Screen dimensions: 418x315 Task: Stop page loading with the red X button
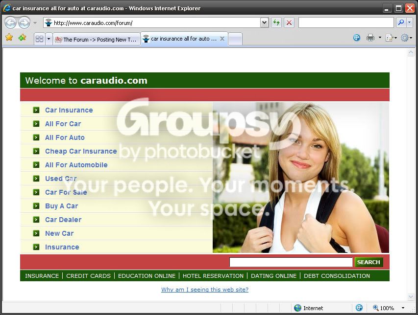(x=289, y=23)
